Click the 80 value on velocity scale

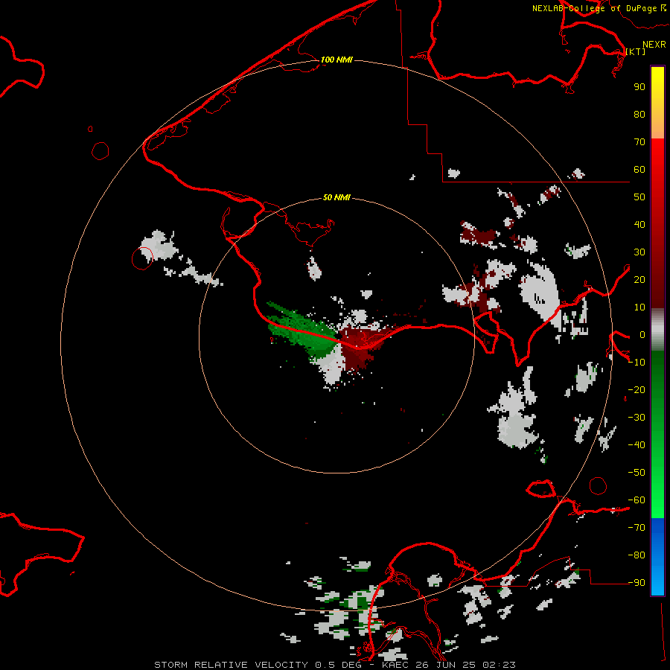coord(639,114)
